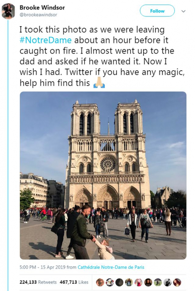195x291 pixels.
Task: Click the first liker avatar in the row
Action: coord(100,282)
